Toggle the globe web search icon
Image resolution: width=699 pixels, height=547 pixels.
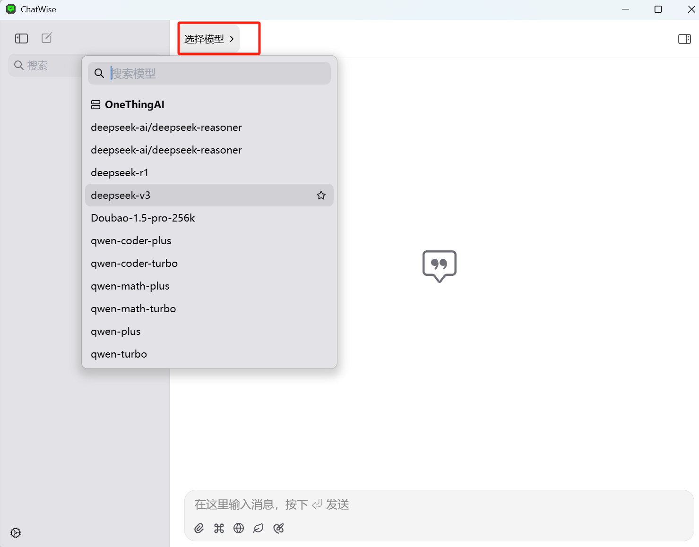239,528
